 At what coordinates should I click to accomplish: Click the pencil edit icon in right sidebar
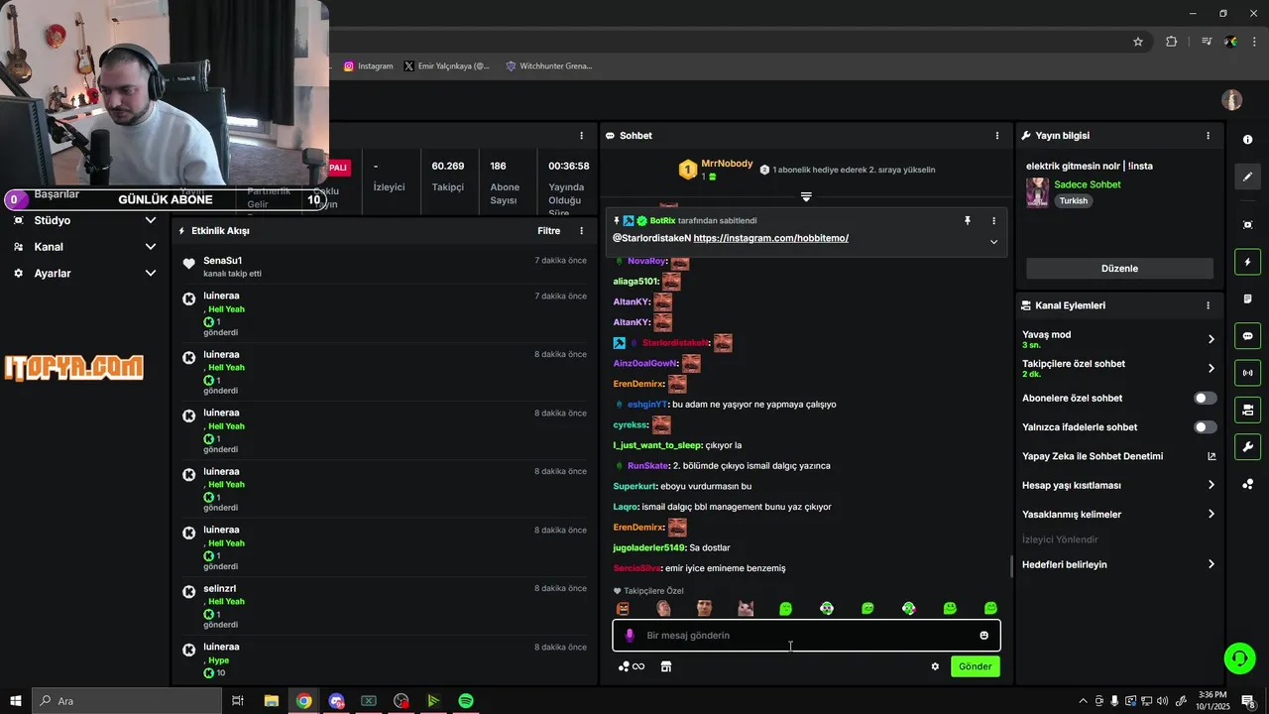click(x=1247, y=177)
